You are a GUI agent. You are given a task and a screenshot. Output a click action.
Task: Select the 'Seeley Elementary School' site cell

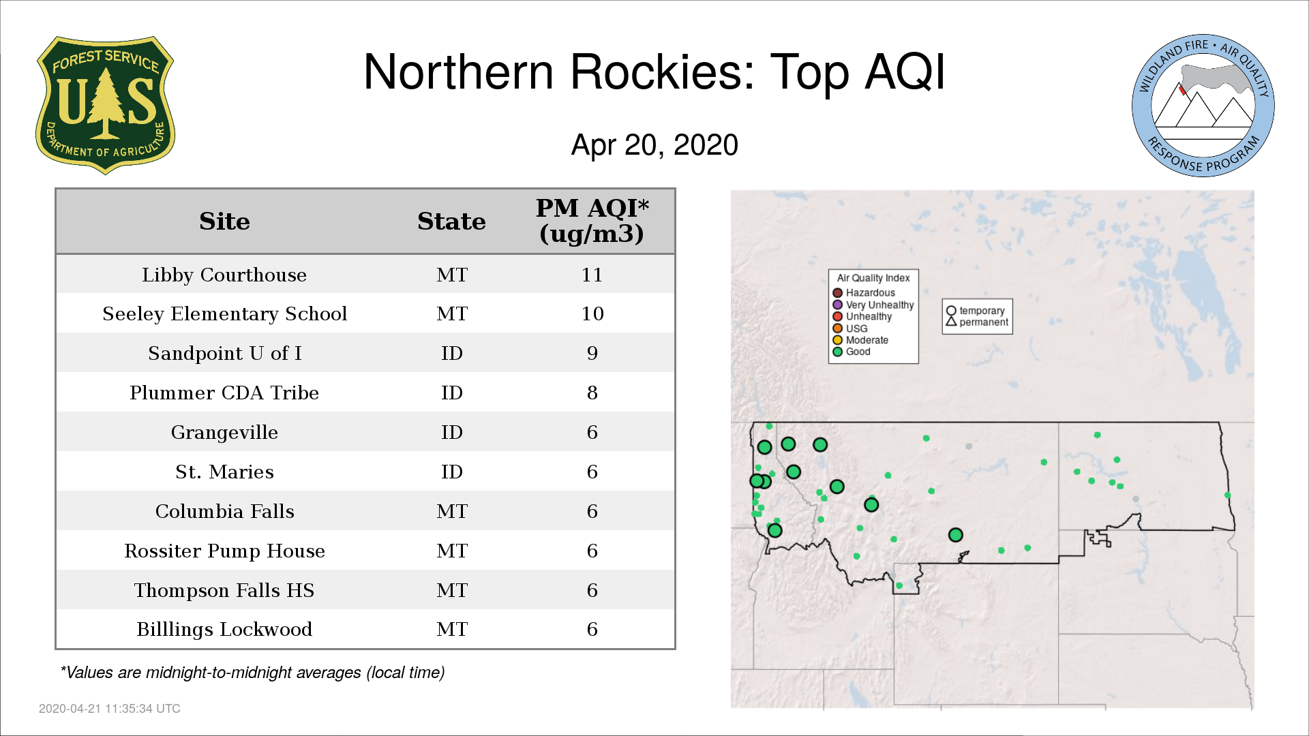224,313
